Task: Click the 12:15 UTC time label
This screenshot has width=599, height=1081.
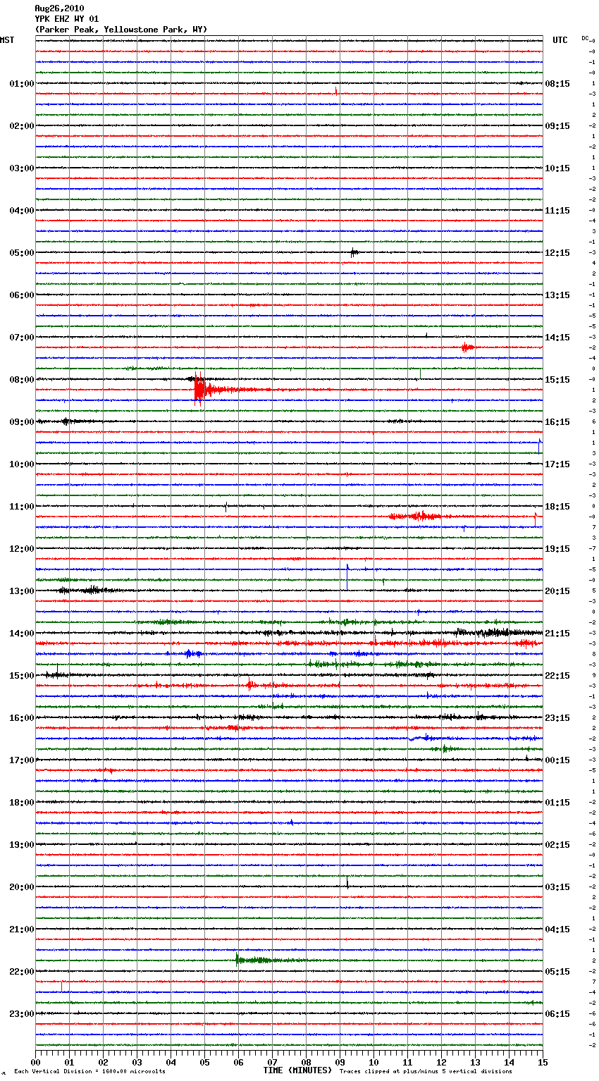Action: [x=557, y=253]
